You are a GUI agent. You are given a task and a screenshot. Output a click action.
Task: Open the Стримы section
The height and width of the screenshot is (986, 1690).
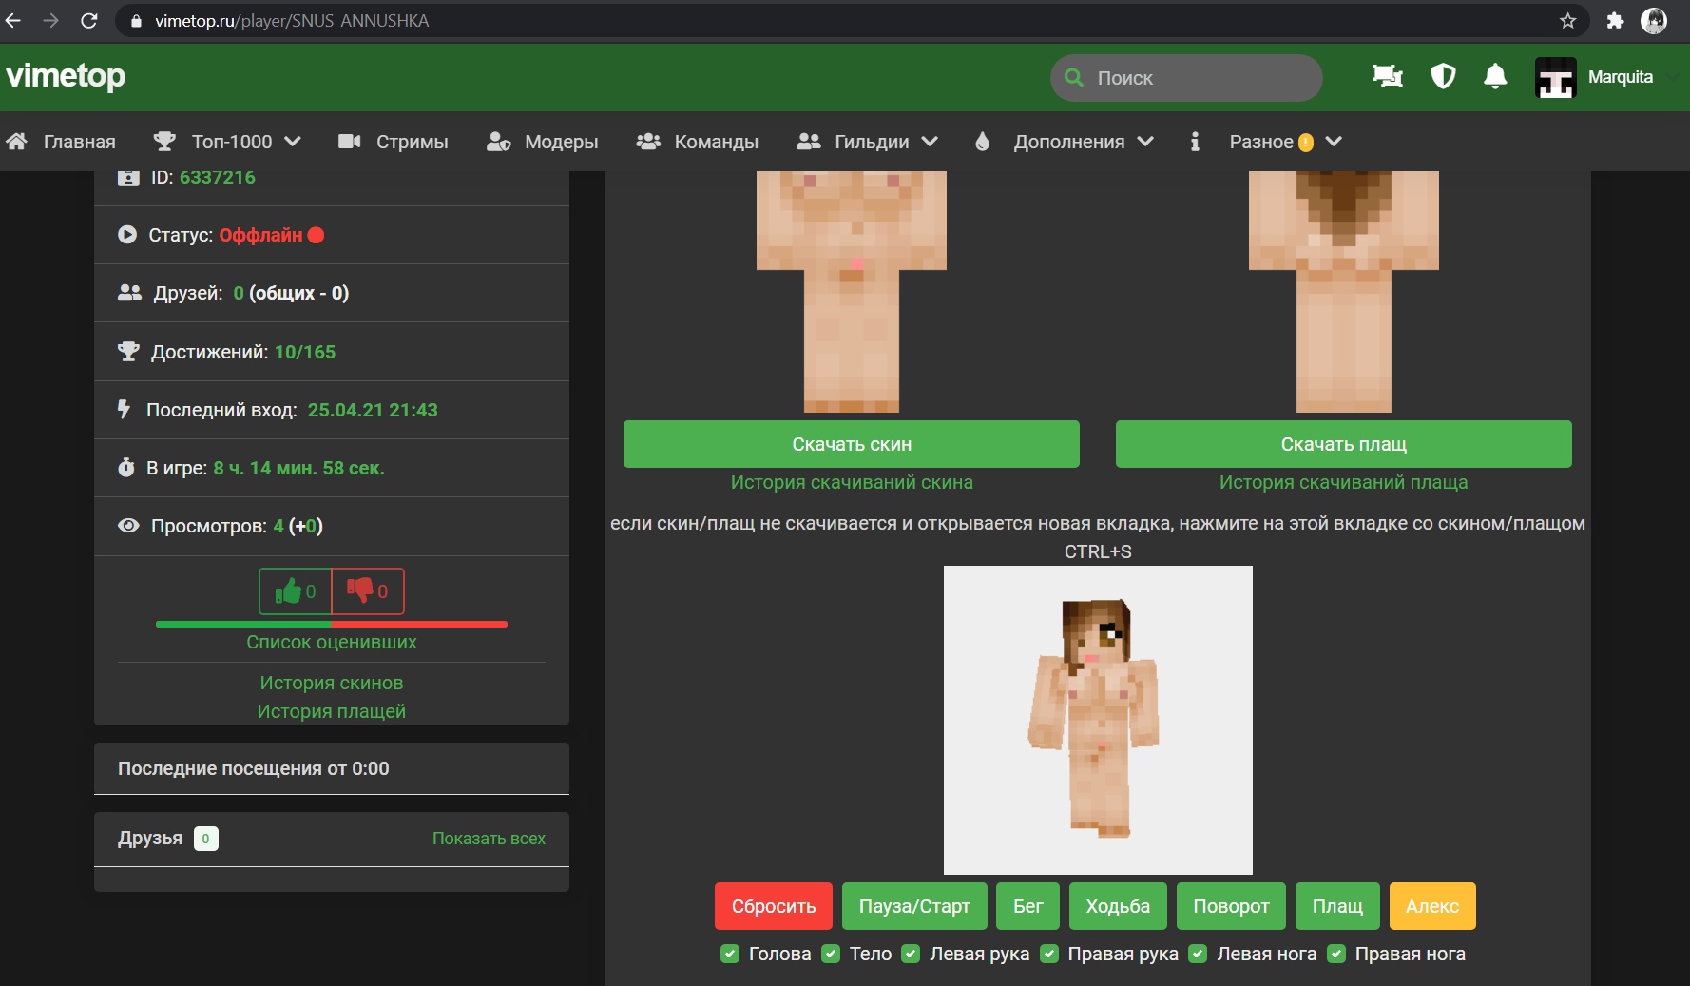tap(413, 142)
